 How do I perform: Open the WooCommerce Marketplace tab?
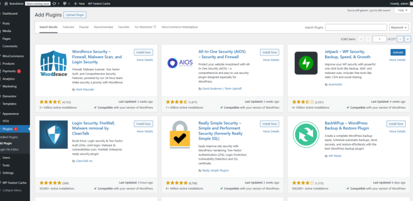pyautogui.click(x=180, y=27)
